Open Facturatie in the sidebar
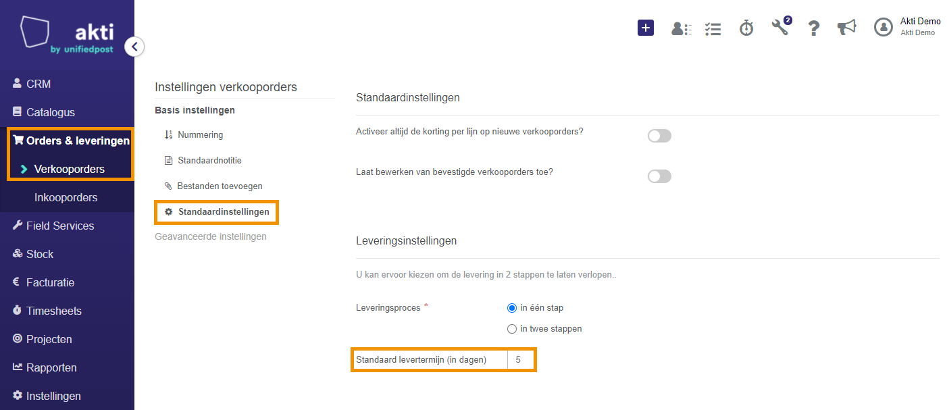The image size is (947, 410). coord(50,282)
